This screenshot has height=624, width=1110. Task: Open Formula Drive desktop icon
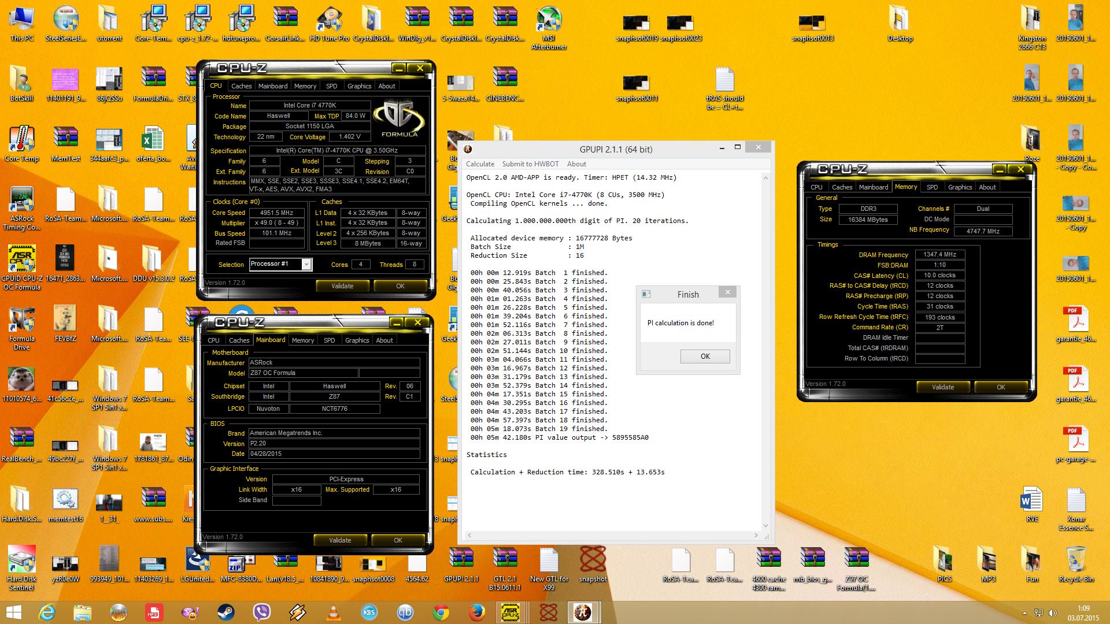(x=22, y=328)
